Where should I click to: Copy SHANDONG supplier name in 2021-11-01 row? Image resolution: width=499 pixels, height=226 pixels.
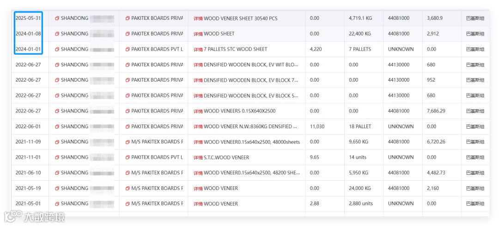(57, 157)
